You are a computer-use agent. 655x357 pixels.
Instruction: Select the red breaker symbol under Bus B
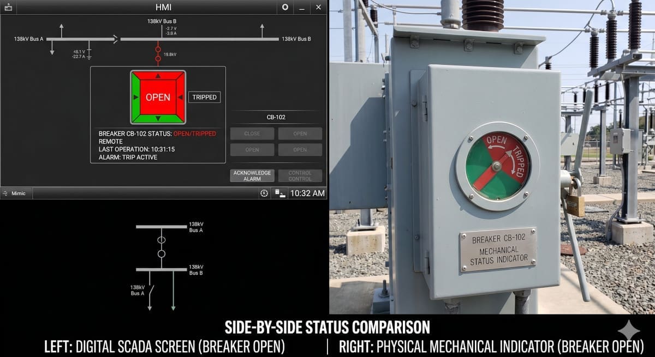pos(158,53)
